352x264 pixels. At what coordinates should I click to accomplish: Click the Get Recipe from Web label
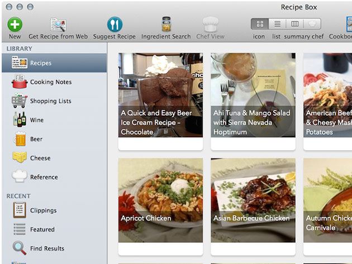pyautogui.click(x=58, y=36)
